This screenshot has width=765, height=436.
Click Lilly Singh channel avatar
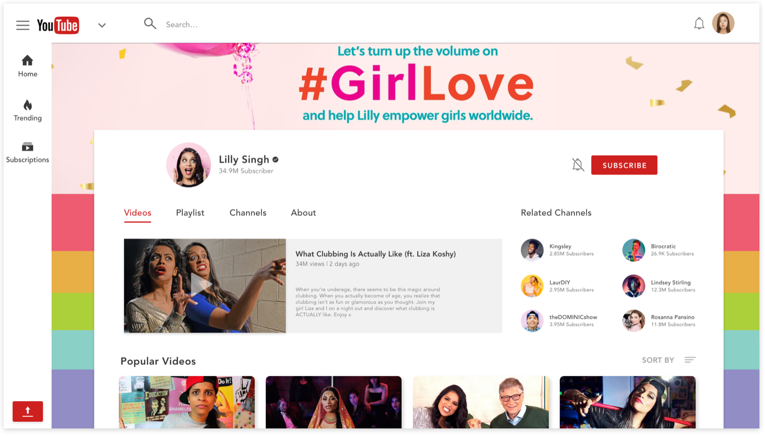(x=189, y=165)
